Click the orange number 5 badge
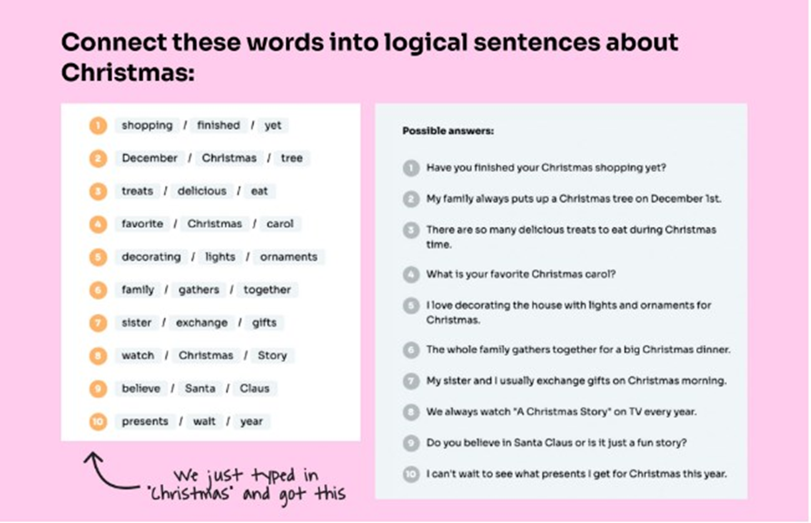 [x=97, y=257]
